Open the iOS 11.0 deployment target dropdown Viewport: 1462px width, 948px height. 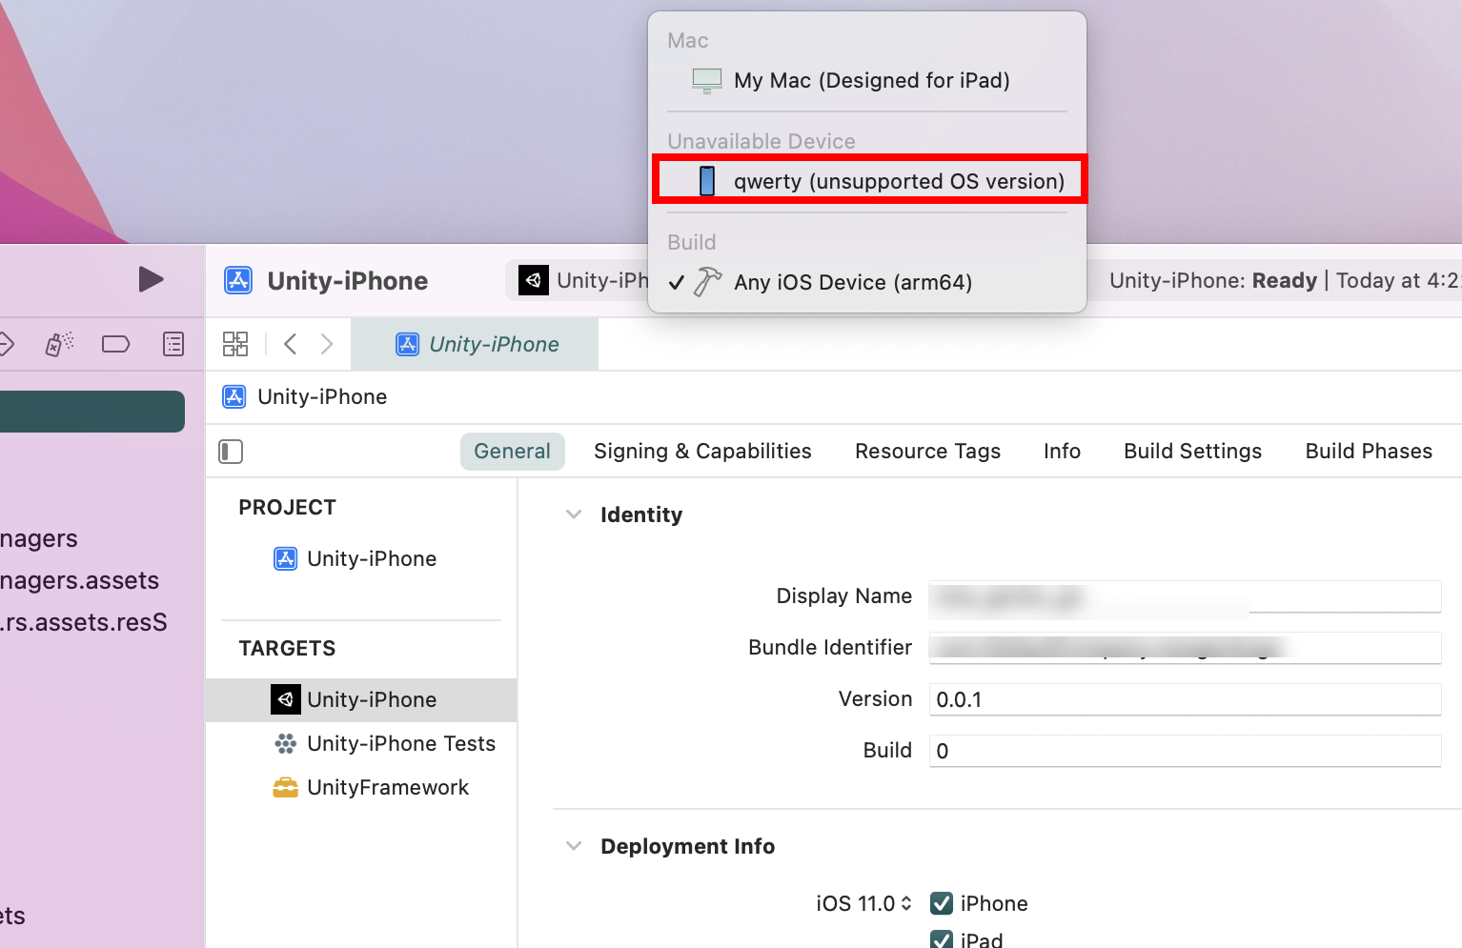point(863,903)
